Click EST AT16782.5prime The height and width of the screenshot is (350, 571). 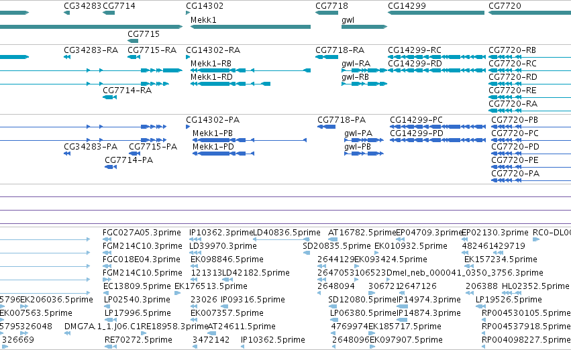pos(362,233)
